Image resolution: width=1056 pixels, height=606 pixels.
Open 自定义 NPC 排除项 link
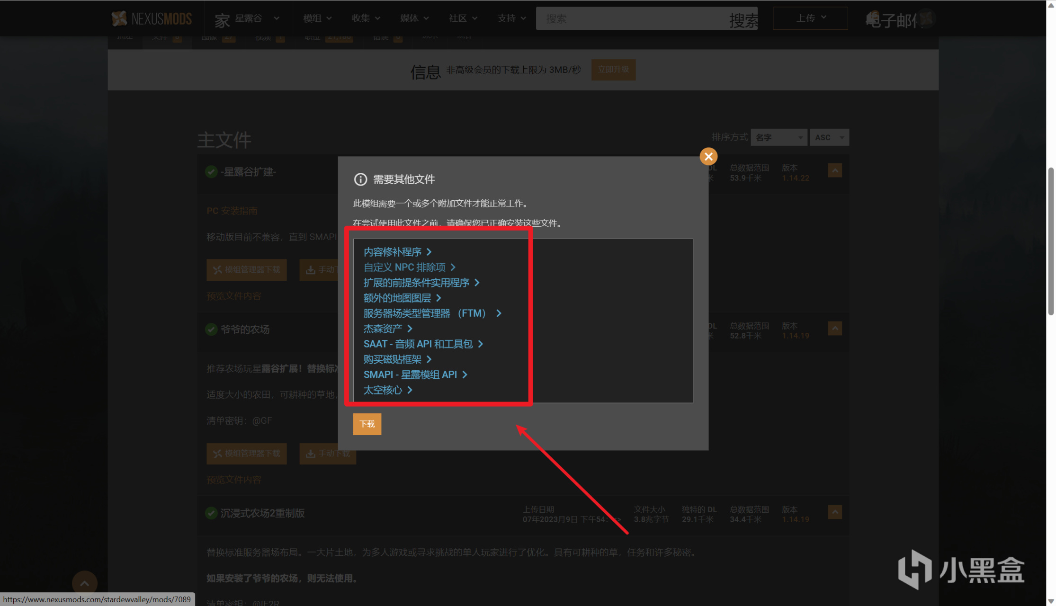pyautogui.click(x=409, y=267)
